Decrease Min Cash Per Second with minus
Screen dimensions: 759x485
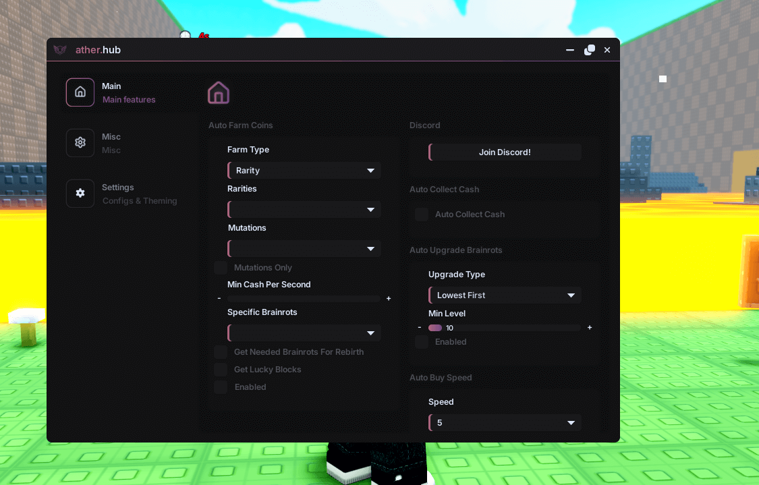click(x=219, y=299)
